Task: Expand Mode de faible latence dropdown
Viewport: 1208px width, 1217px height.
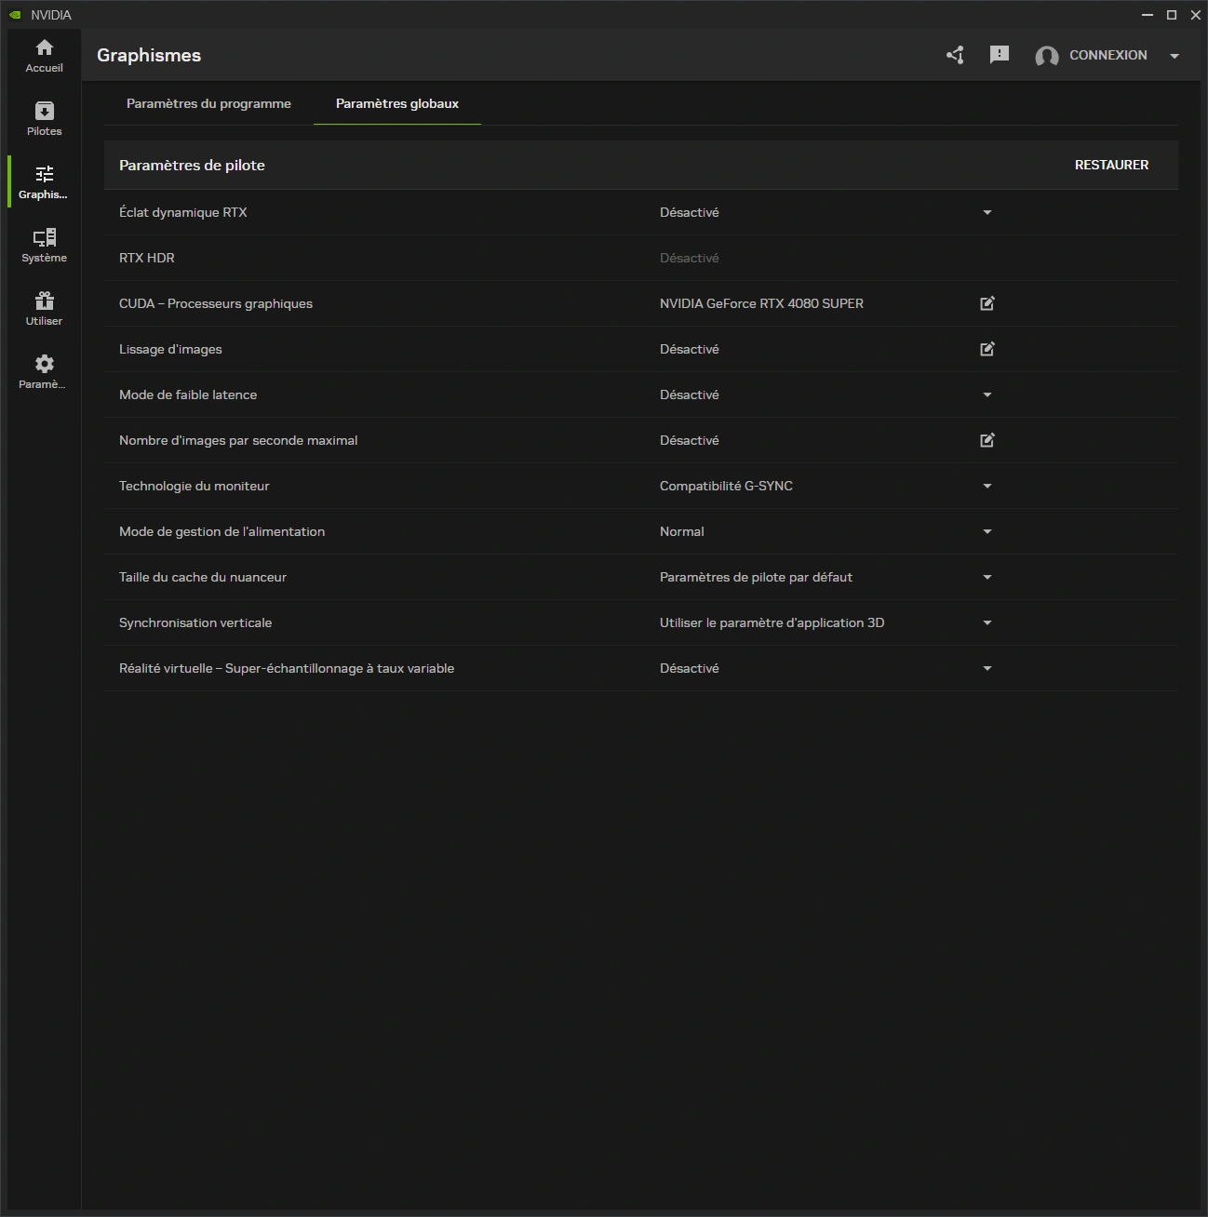Action: pyautogui.click(x=987, y=395)
